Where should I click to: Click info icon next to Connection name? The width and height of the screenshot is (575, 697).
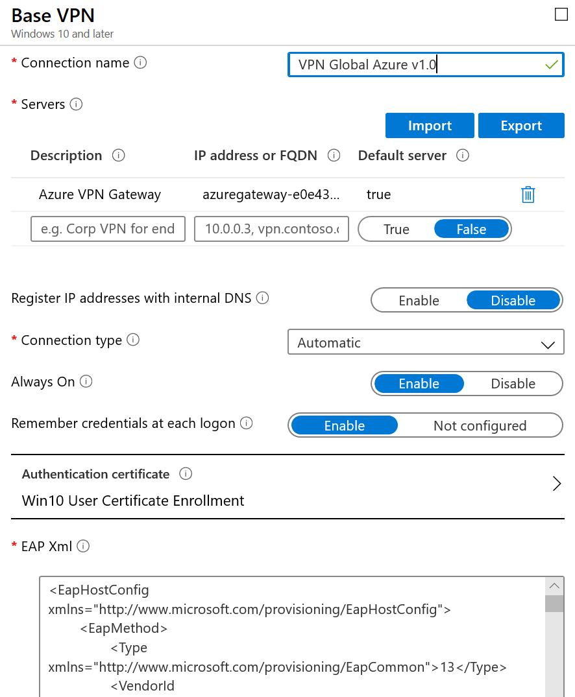click(140, 63)
